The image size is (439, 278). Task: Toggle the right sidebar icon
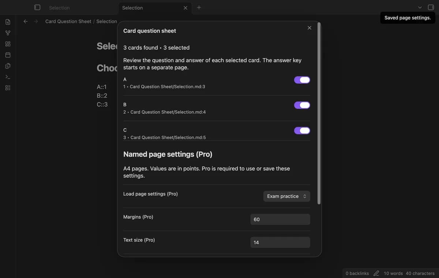coord(431,7)
